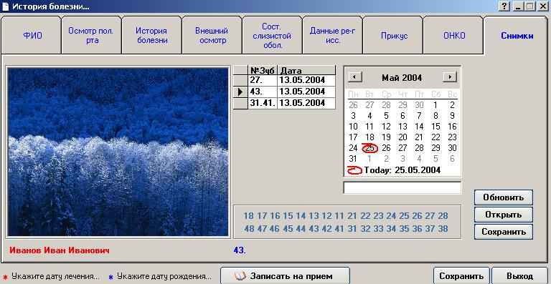The image size is (551, 284).
Task: Click patient name Иванов Иван Иванович
Action: pos(60,250)
